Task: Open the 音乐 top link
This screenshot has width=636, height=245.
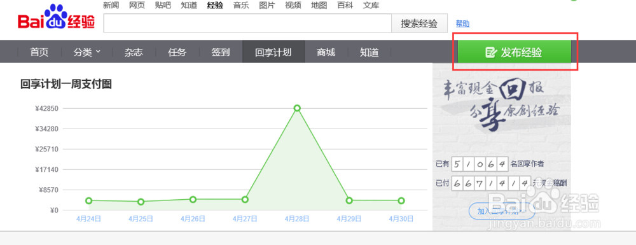Action: (x=241, y=5)
